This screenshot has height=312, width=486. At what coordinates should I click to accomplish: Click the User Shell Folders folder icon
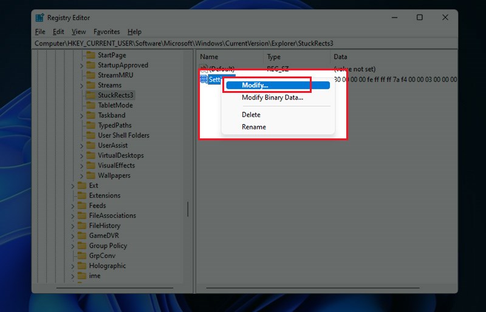[x=91, y=135]
